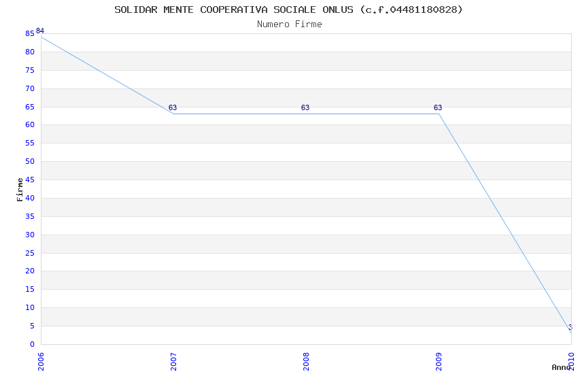Click the Numero Firme subtitle
This screenshot has width=578, height=374.
pyautogui.click(x=290, y=24)
